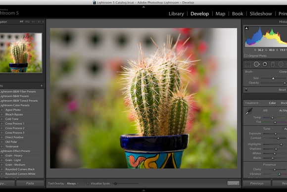287x192 pixels.
Task: Pick the White Balance eyedropper tool
Action: click(x=249, y=111)
